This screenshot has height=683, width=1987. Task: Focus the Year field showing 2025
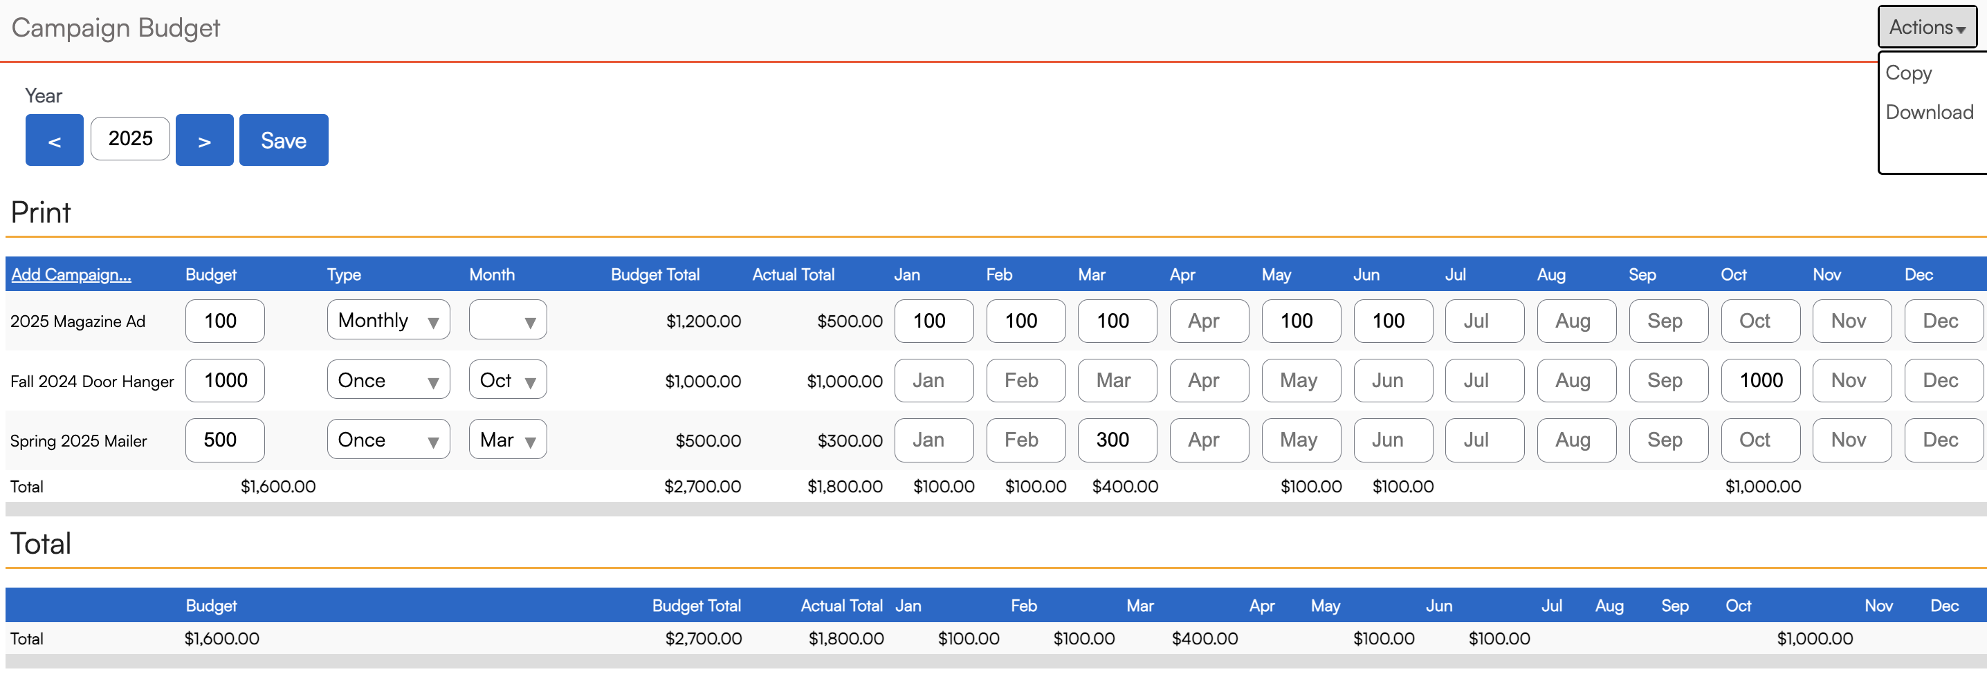pos(130,139)
